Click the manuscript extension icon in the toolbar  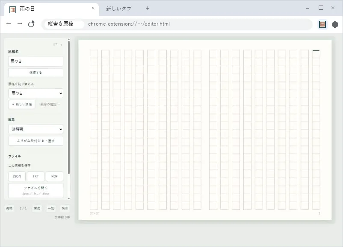322,24
